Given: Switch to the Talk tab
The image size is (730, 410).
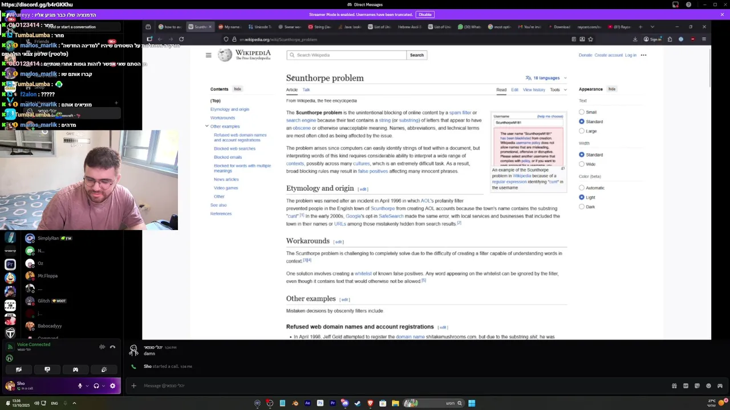Looking at the screenshot, I should [306, 89].
